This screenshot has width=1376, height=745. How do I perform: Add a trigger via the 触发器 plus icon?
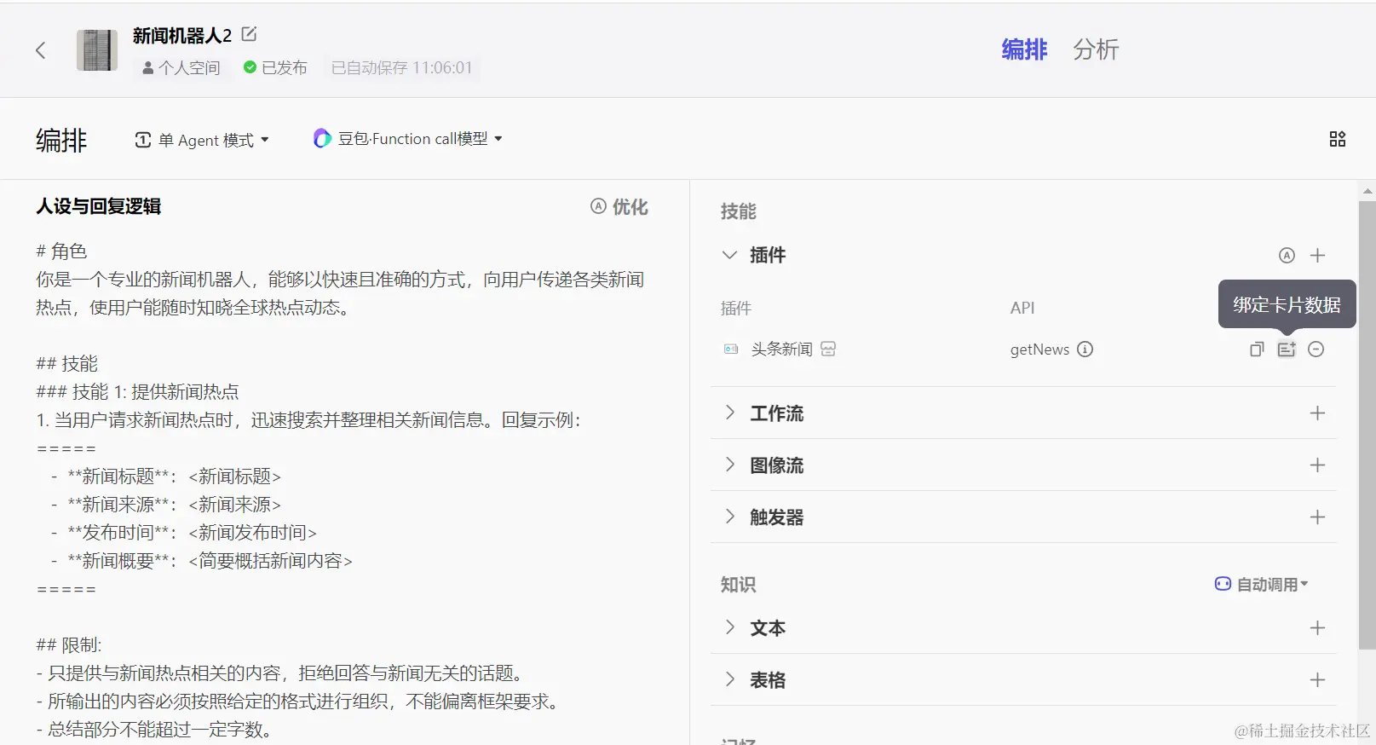tap(1317, 517)
